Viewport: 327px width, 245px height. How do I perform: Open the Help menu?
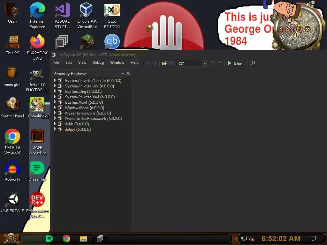pos(134,63)
